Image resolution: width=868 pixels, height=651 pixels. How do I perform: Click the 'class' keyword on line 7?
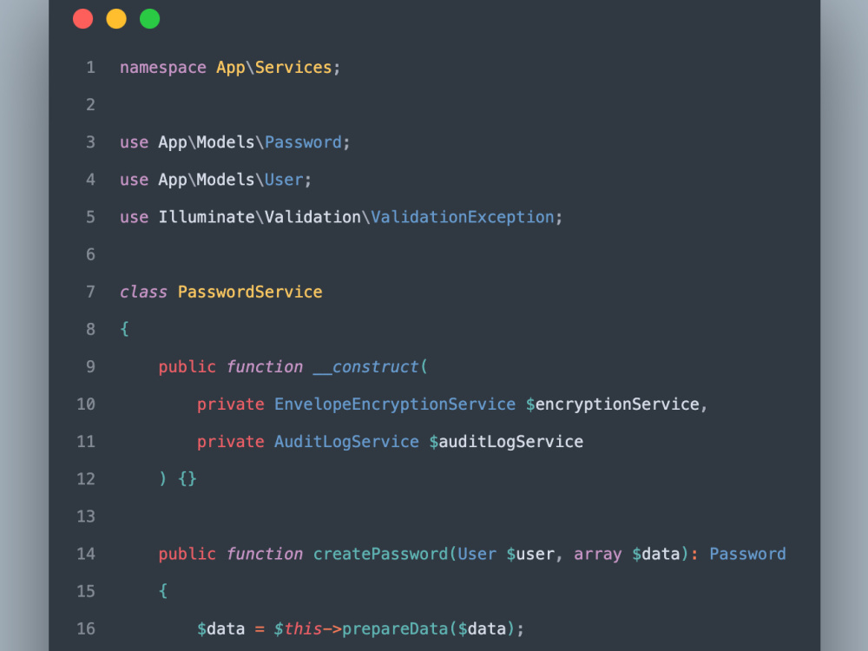[143, 292]
